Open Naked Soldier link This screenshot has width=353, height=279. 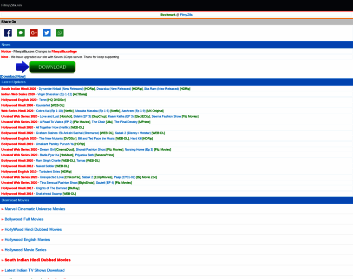click(x=45, y=166)
